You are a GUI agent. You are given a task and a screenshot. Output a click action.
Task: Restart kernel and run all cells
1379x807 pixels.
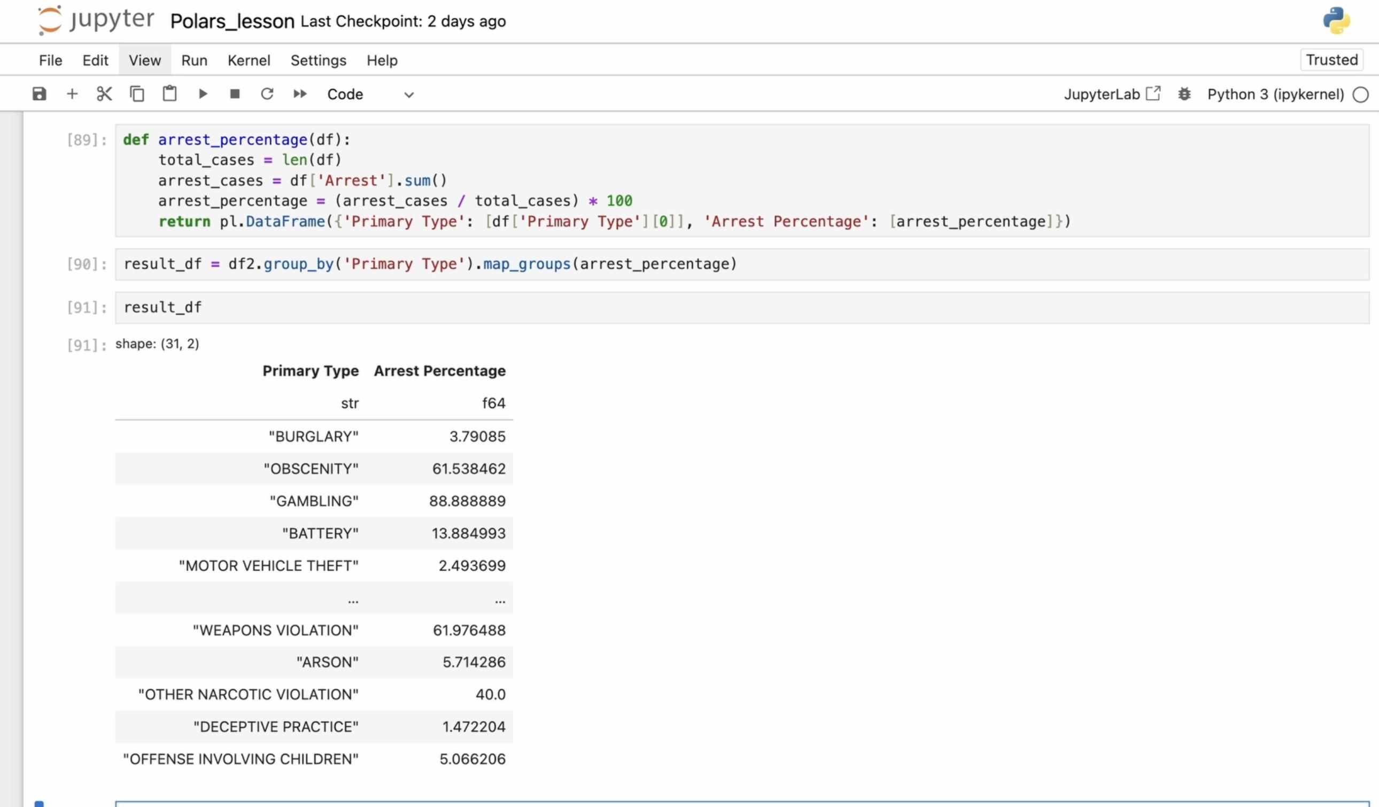point(300,94)
